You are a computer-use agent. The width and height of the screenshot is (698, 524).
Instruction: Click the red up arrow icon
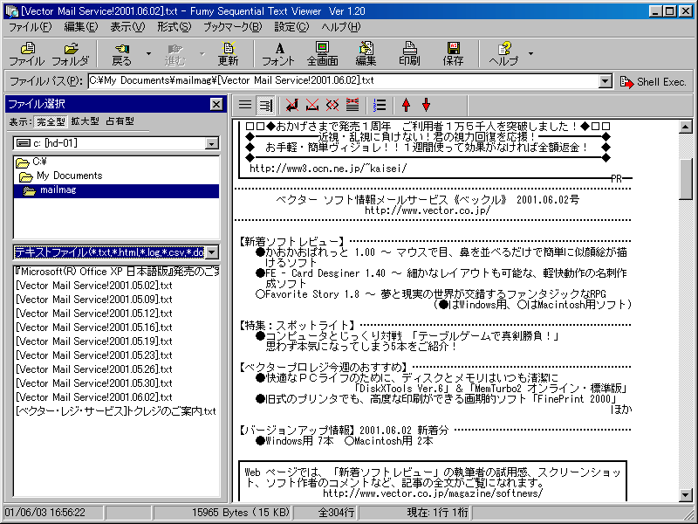(406, 105)
